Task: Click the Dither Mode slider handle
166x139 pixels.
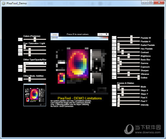Action: click(x=30, y=79)
